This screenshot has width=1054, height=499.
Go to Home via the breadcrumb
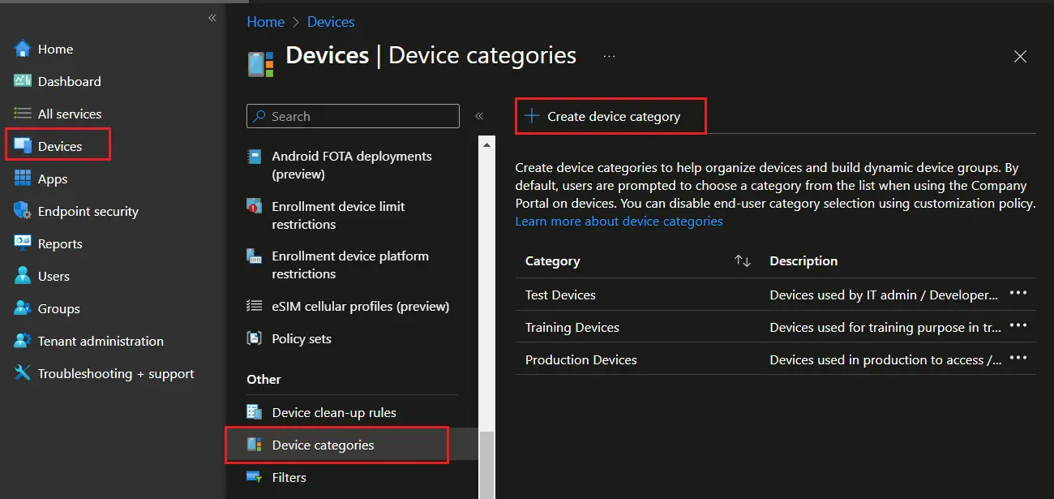coord(265,21)
